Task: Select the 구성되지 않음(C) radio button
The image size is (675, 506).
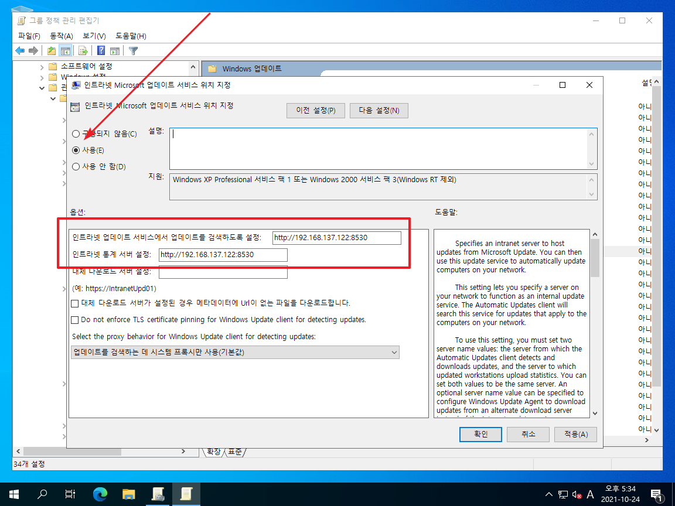Action: coord(76,134)
